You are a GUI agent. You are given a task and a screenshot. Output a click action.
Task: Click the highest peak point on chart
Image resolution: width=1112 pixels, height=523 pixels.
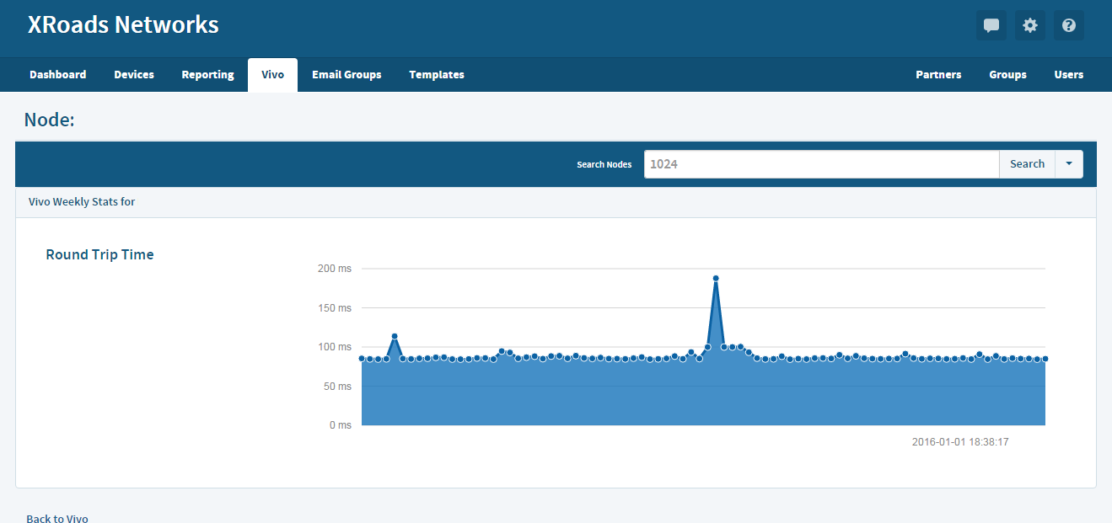(x=716, y=278)
